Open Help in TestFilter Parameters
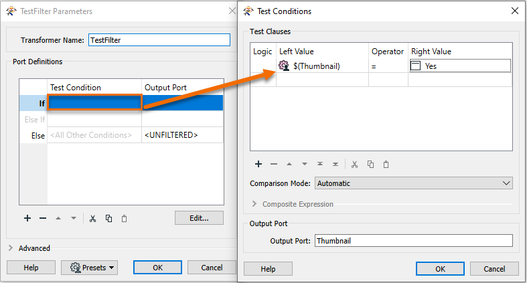Viewport: 527px width, 283px height. tap(31, 268)
